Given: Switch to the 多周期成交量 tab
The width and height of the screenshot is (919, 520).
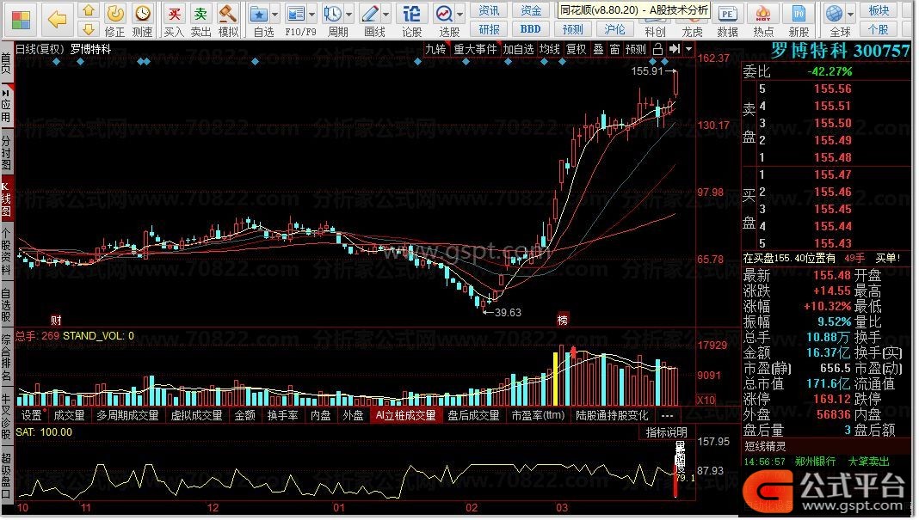Looking at the screenshot, I should pyautogui.click(x=127, y=415).
